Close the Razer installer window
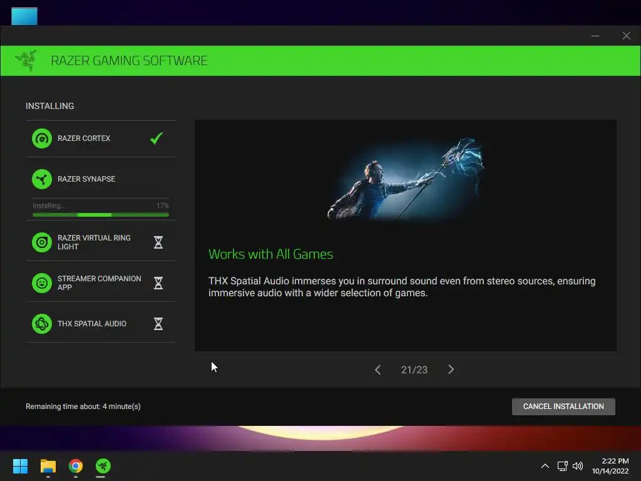The height and width of the screenshot is (481, 641). coord(626,36)
